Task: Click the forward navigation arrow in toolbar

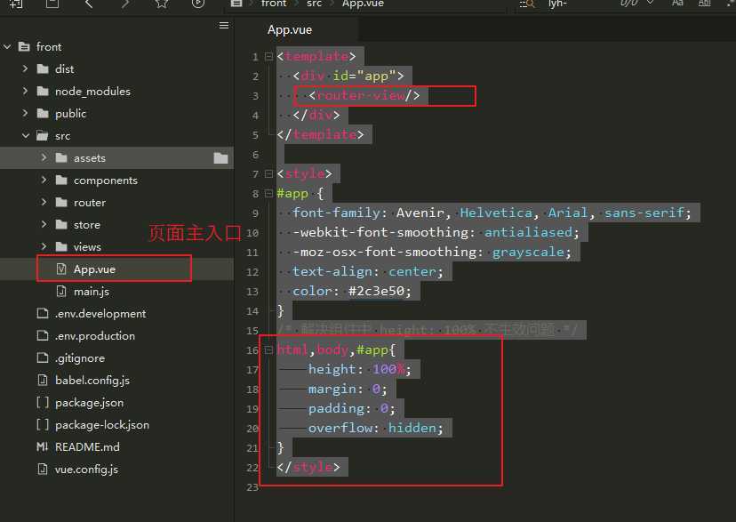Action: [x=124, y=4]
